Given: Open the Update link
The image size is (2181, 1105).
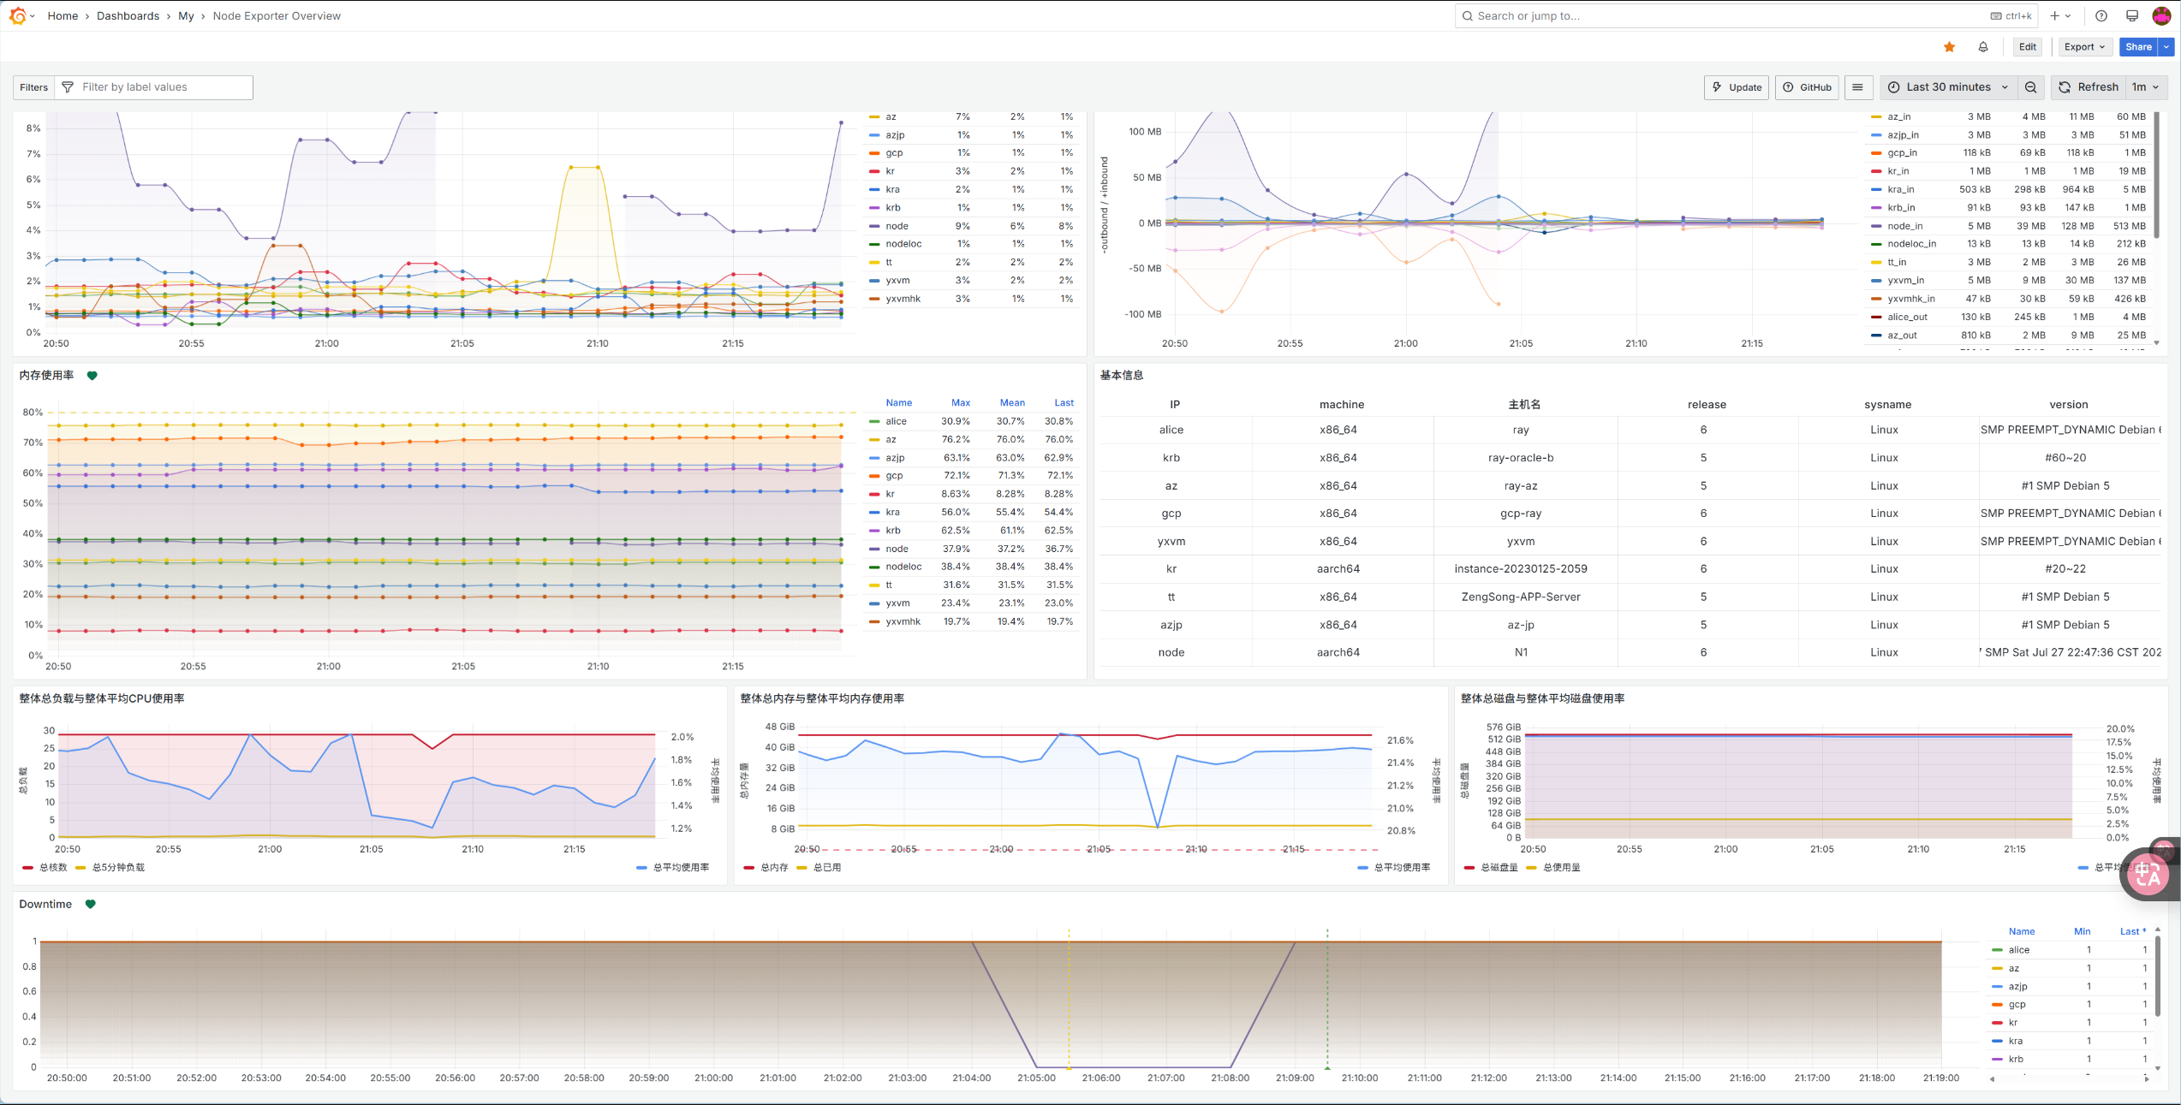Looking at the screenshot, I should pos(1737,87).
